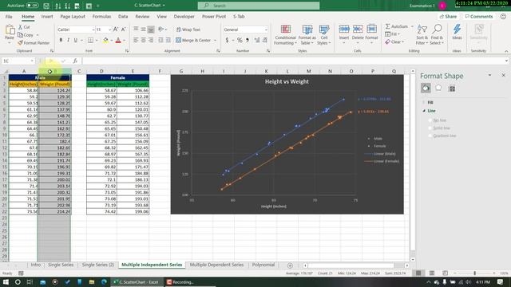Switch to the Power Pivot tab
The height and width of the screenshot is (287, 511).
pyautogui.click(x=213, y=16)
